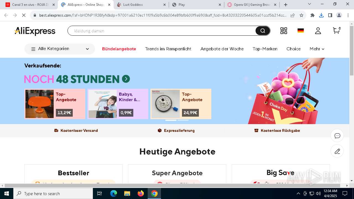Open the user account icon
Screen dimensions: 354x199
tap(318, 31)
